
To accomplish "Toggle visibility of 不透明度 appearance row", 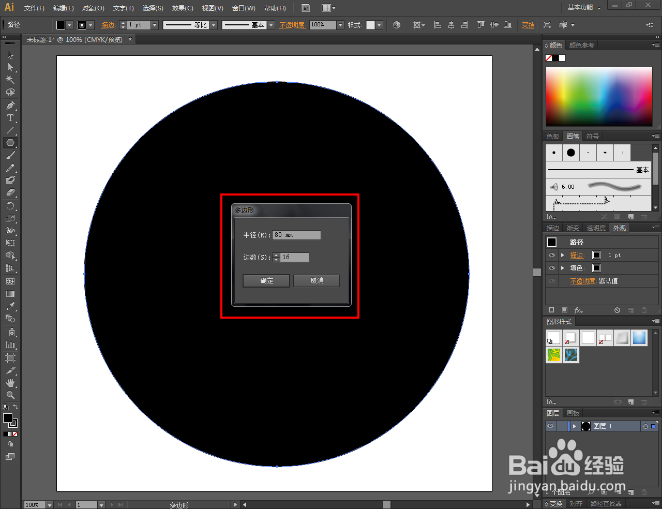I will (x=551, y=281).
